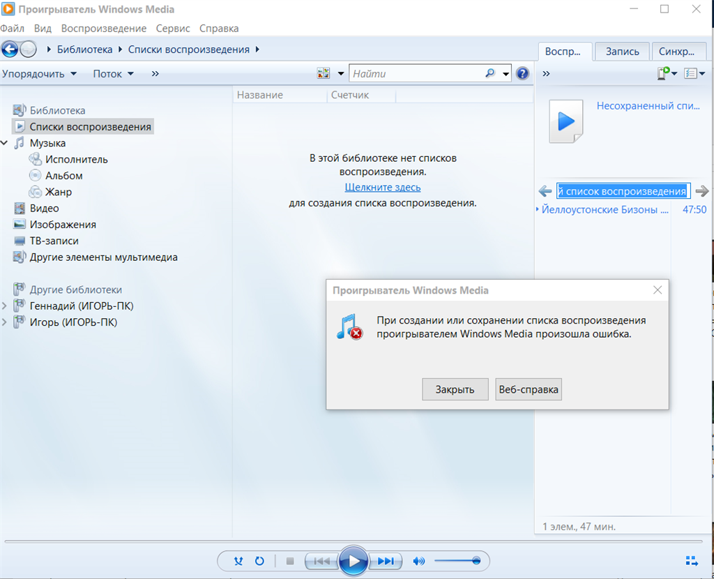Toggle repeat mode
The width and height of the screenshot is (714, 579).
coord(259,561)
